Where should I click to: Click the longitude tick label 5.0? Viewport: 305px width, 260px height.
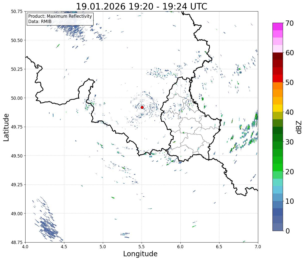click(103, 247)
